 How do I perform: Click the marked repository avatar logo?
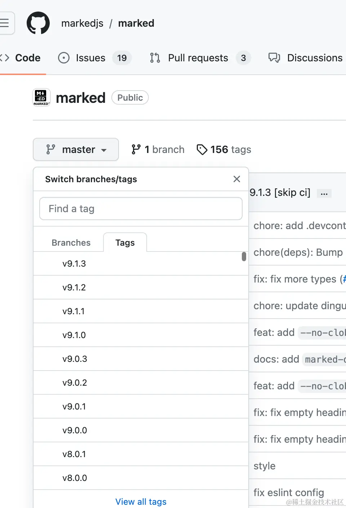point(41,97)
